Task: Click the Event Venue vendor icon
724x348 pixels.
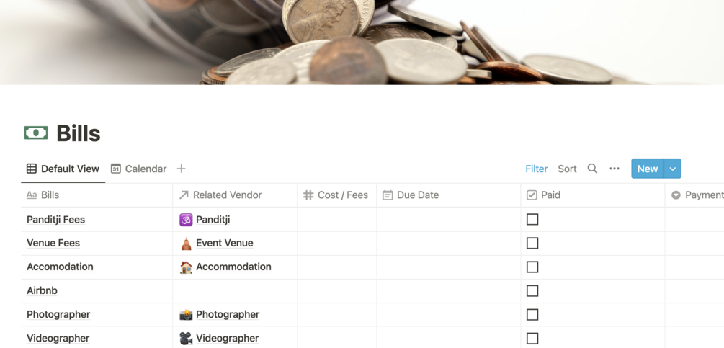Action: click(186, 244)
